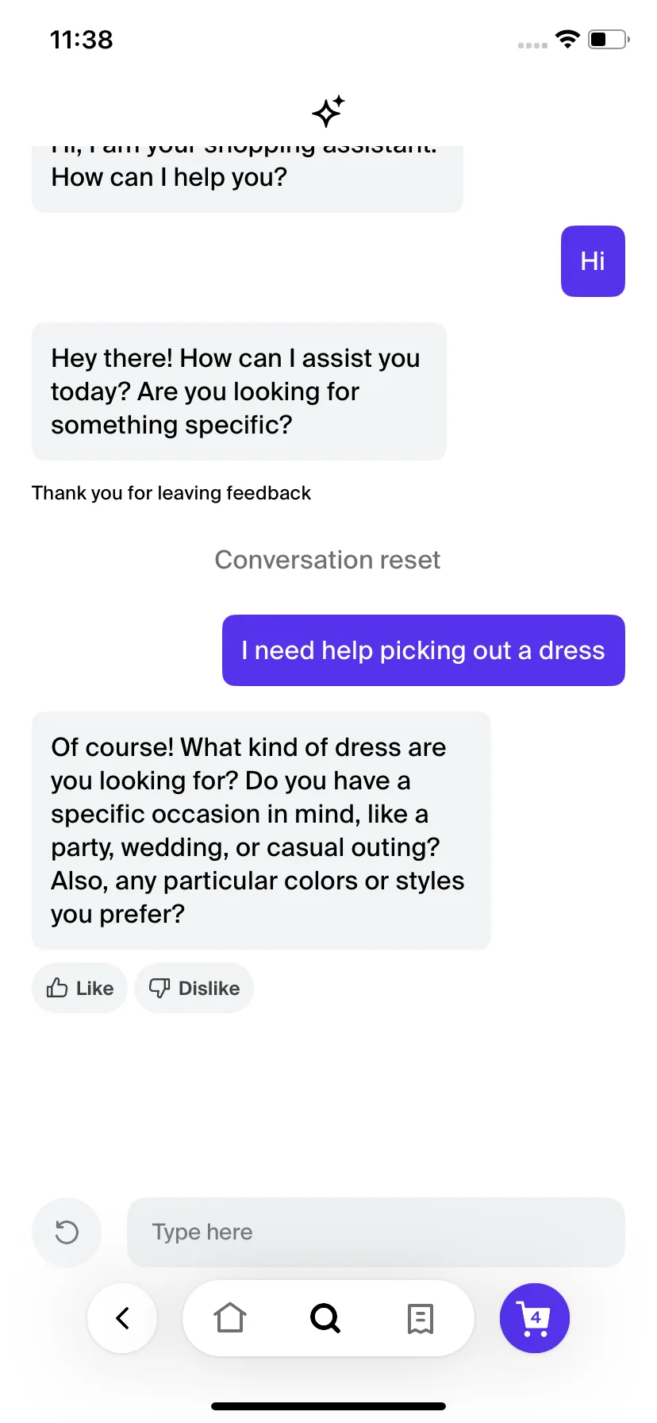Click the conversation reset circular arrow
The height and width of the screenshot is (1423, 657).
tap(67, 1232)
